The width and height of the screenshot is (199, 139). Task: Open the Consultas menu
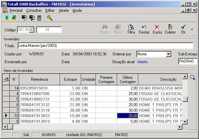pos(34,10)
